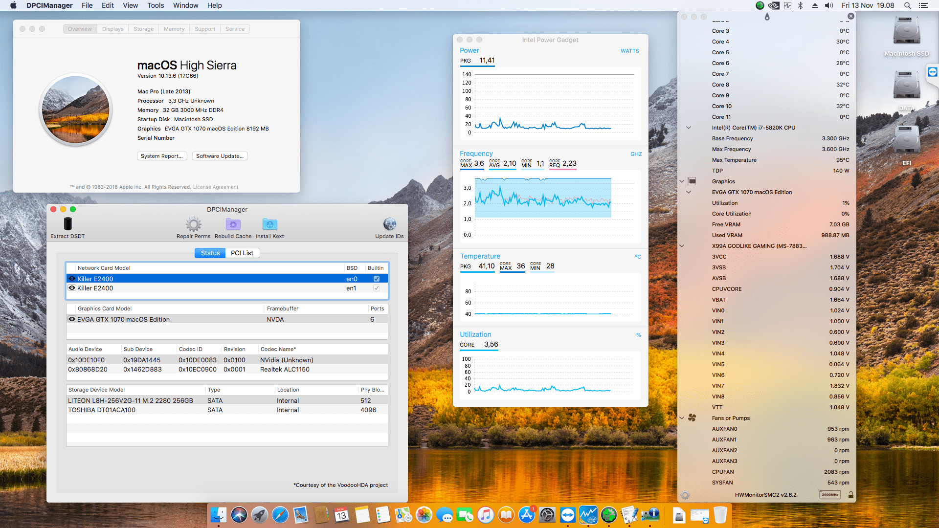
Task: Open Safari from the Dock
Action: click(280, 515)
